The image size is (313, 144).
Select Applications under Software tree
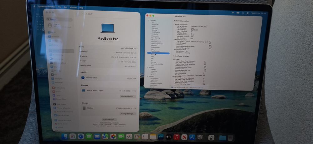click(154, 80)
